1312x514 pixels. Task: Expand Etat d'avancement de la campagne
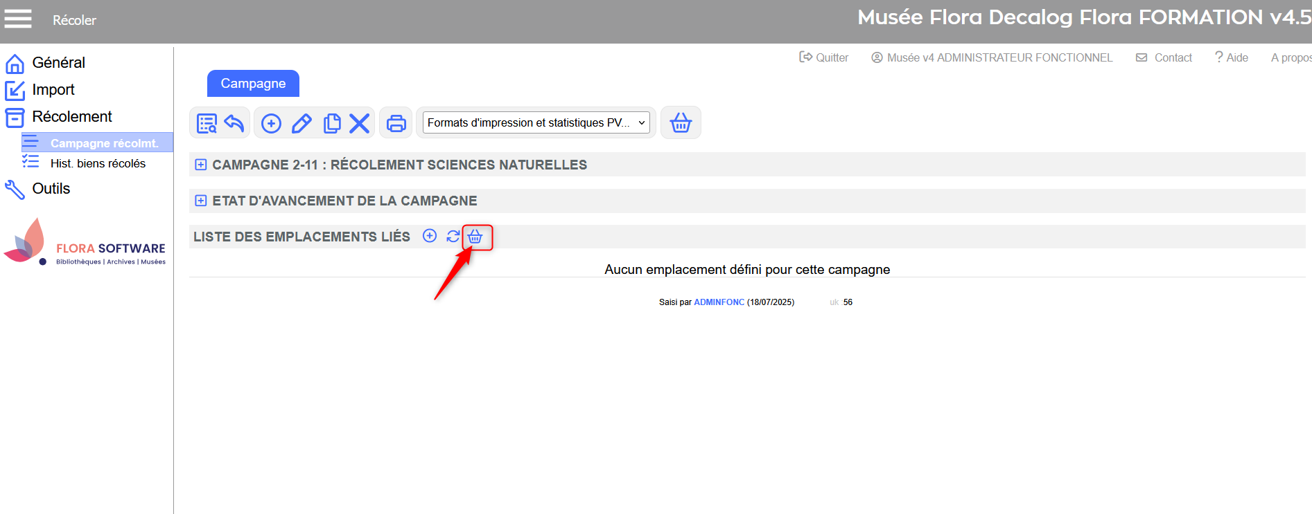click(x=201, y=201)
